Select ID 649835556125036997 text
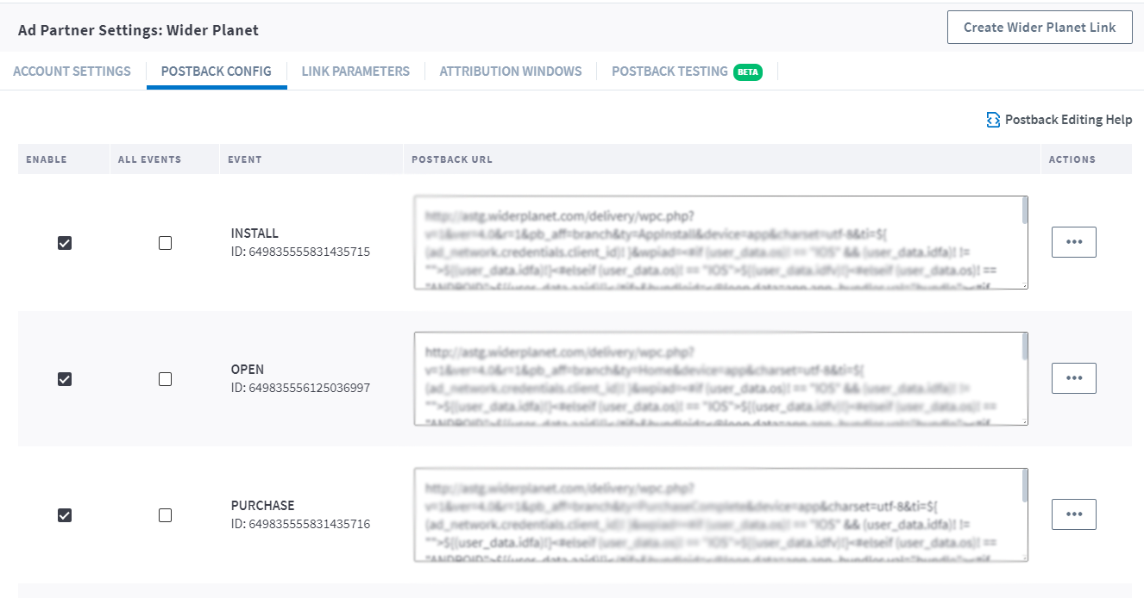Viewport: 1144px width, 598px height. tap(300, 388)
